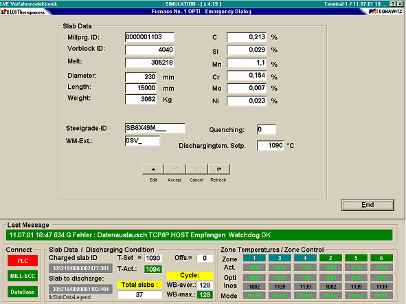Screen dimensions: 406x304
Task: Click the LOI Thermprocess logo
Action: coord(23,12)
